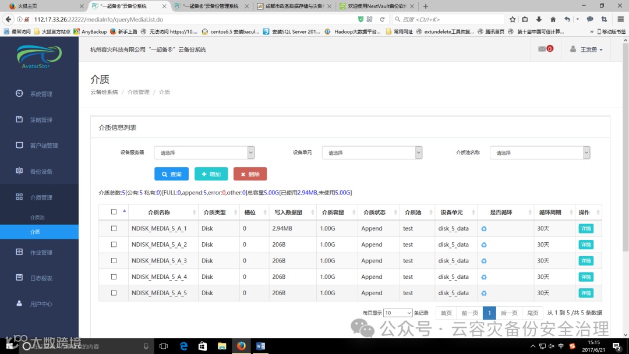Check the box for NDISK_MEDIA_5_A_4
Viewport: 629px width, 354px height.
[114, 277]
